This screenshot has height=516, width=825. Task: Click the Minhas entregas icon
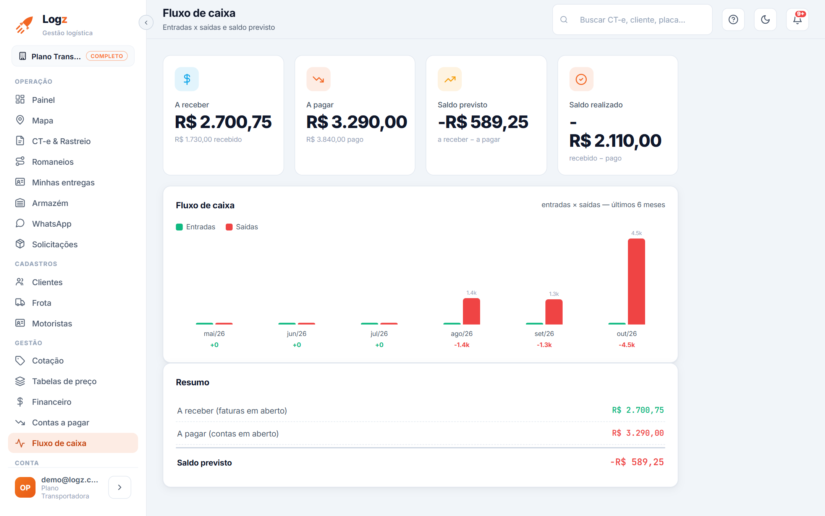(x=20, y=182)
